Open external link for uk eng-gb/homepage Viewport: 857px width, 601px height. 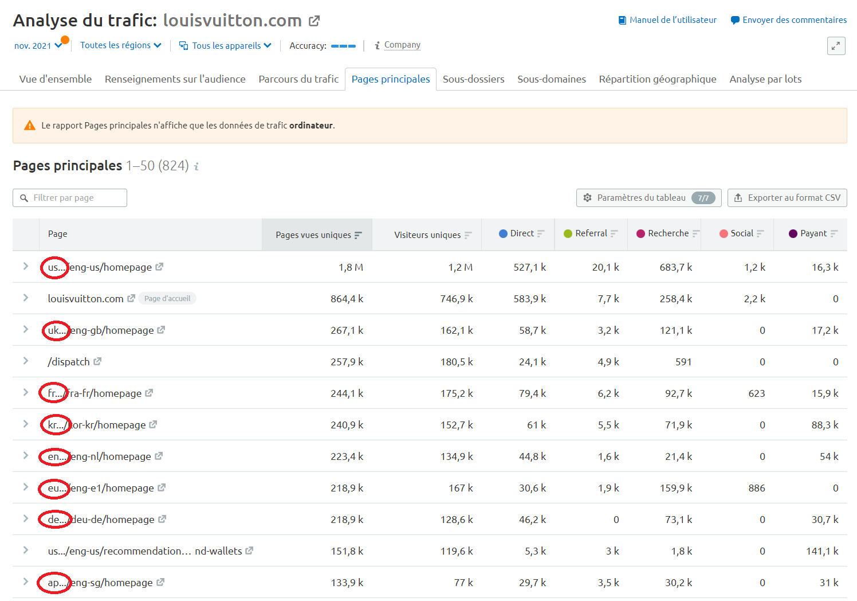pyautogui.click(x=161, y=330)
